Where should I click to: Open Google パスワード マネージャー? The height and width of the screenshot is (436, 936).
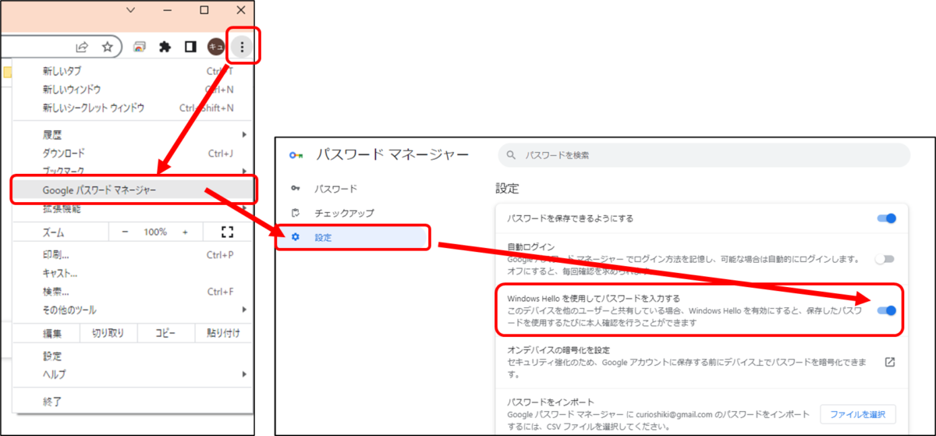coord(133,190)
